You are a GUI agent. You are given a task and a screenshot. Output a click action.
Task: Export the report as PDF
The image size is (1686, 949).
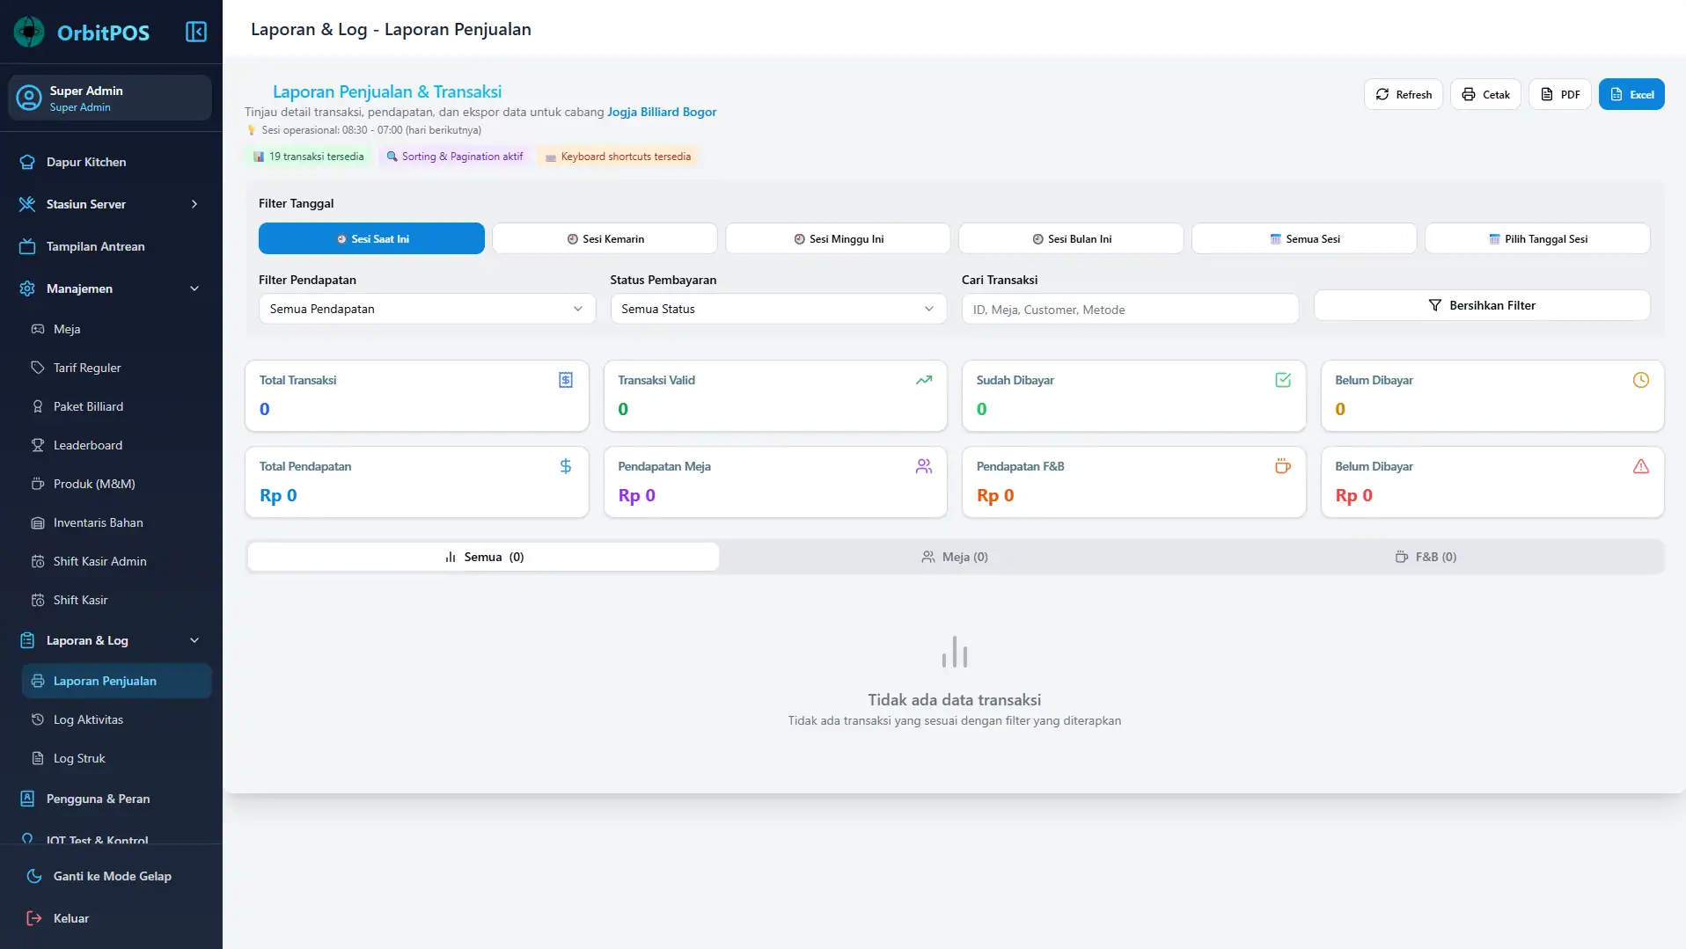1559,94
